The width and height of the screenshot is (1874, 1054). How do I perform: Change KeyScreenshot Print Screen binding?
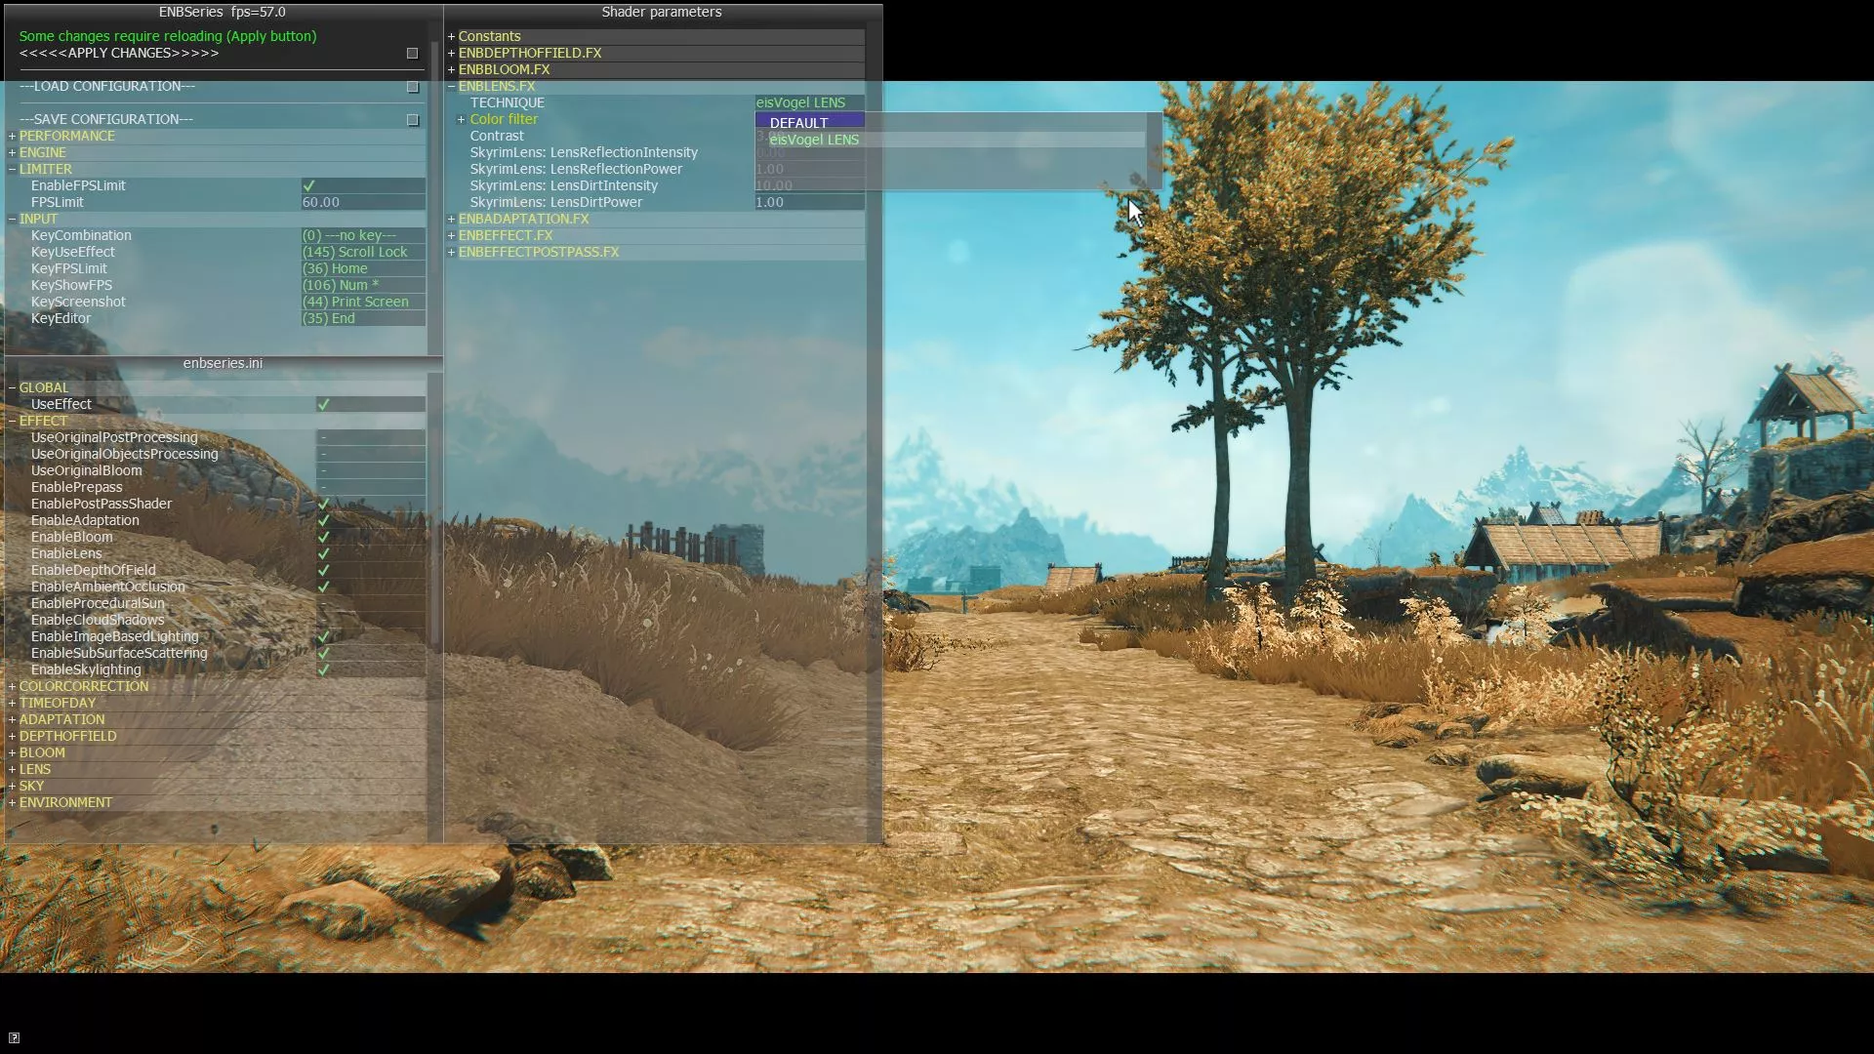pos(362,302)
